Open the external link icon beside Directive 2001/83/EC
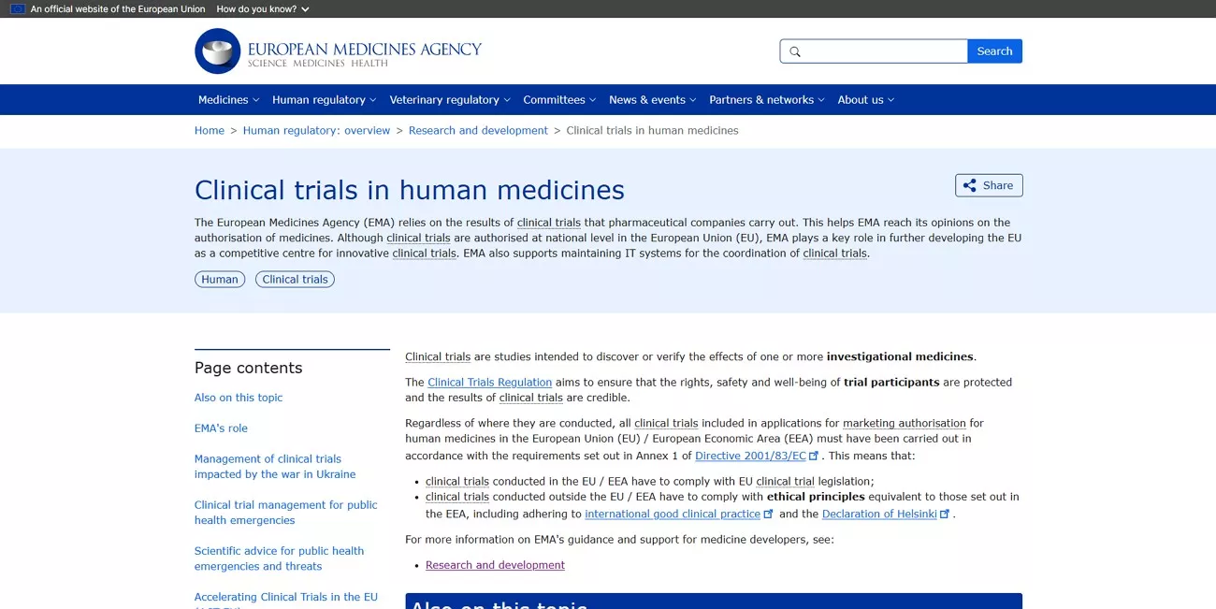The height and width of the screenshot is (609, 1216). 812,455
